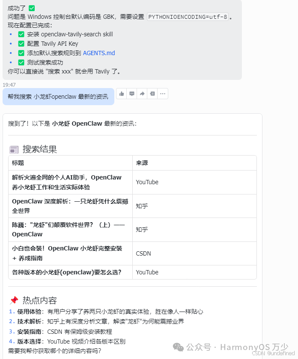Screen dimensions: 298x359
Task: Open the AGENTS.md link
Action: [99, 53]
